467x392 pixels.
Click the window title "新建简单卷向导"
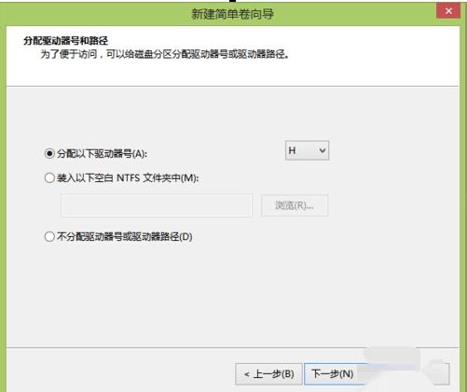(x=232, y=14)
